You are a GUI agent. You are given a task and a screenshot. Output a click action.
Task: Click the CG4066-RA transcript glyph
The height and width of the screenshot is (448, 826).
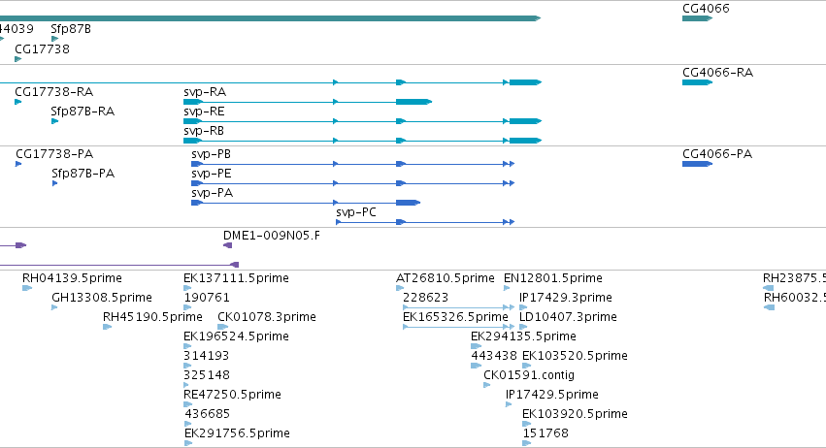tap(697, 82)
